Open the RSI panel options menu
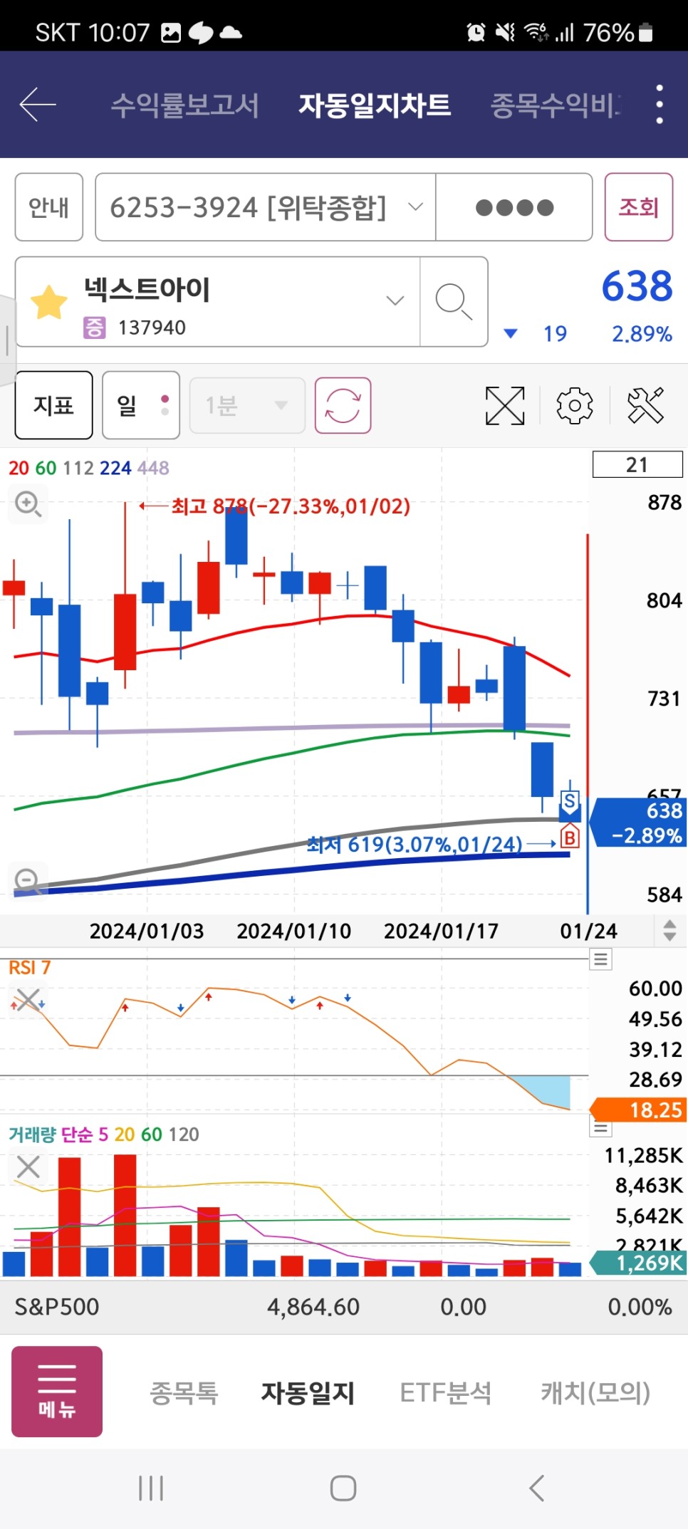Image resolution: width=688 pixels, height=1529 pixels. [601, 959]
